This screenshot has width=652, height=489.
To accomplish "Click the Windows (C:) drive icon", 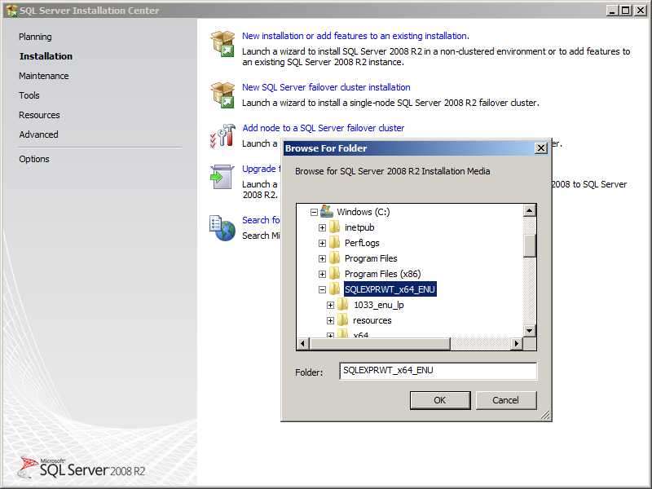I will click(326, 212).
